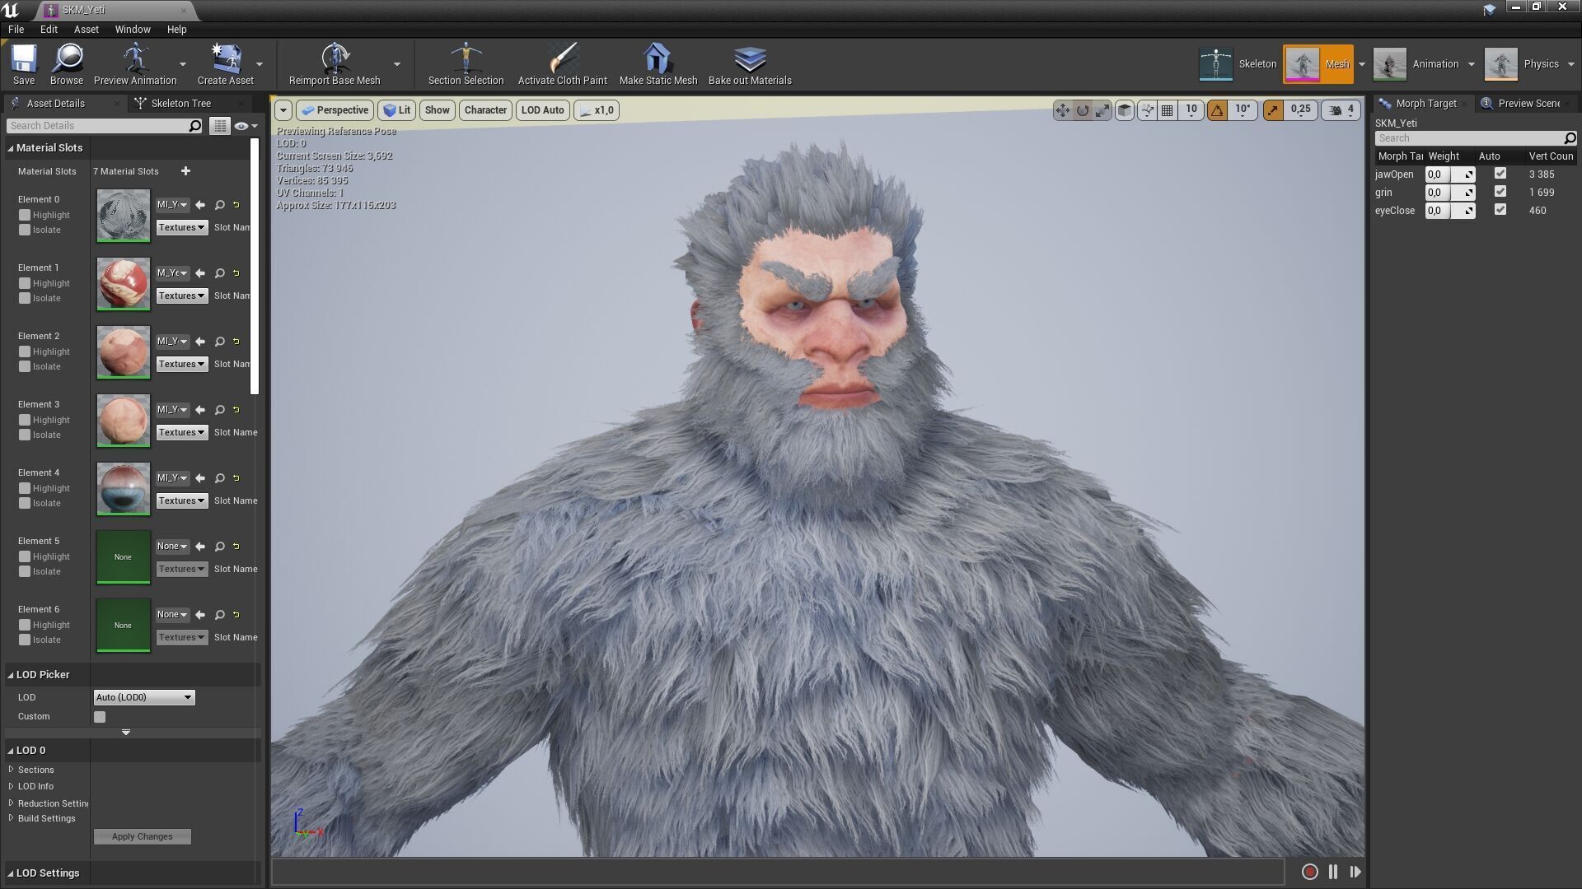Open File menu

(x=16, y=29)
